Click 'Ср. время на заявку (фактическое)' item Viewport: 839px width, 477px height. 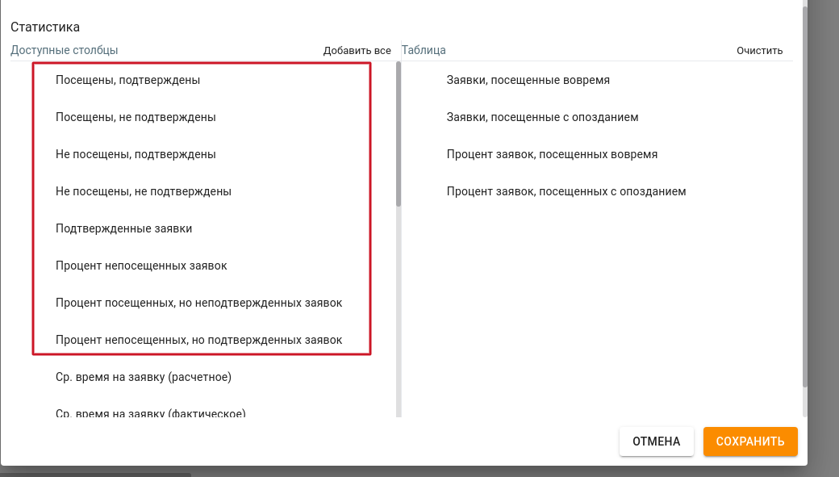point(150,413)
